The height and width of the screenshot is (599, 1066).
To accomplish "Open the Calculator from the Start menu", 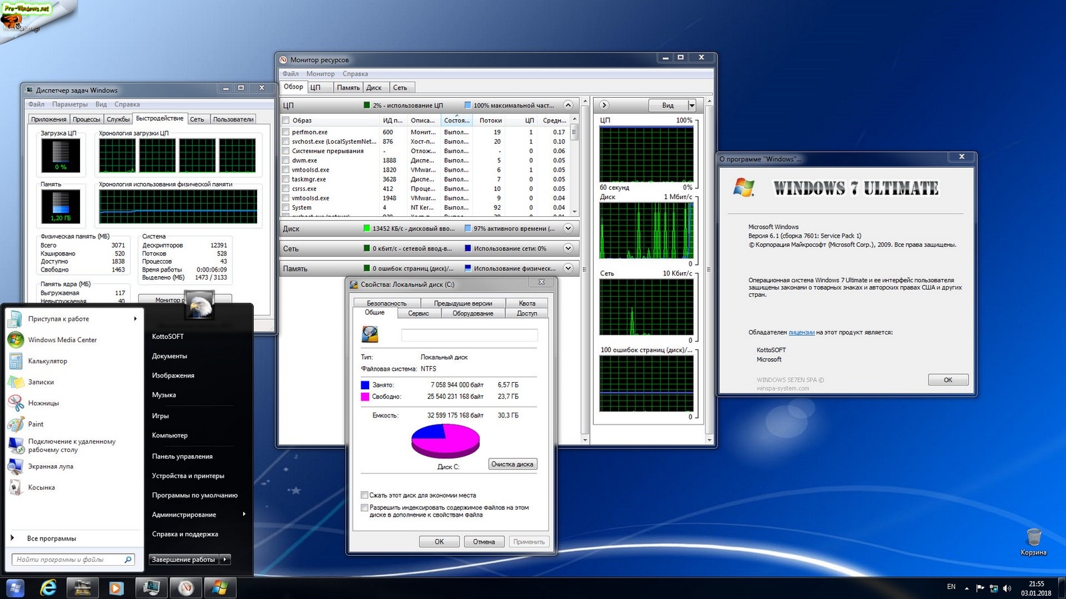I will coord(47,361).
